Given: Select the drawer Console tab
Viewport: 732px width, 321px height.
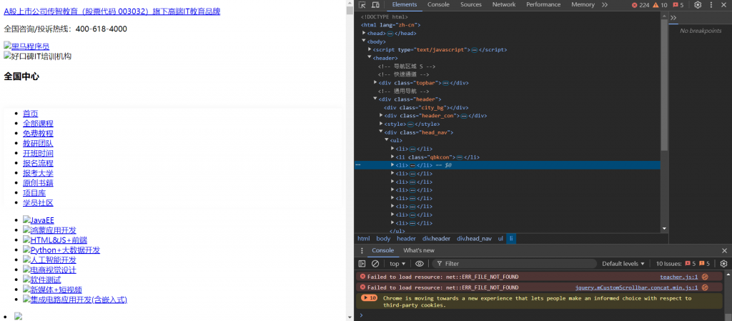Looking at the screenshot, I should pos(383,250).
